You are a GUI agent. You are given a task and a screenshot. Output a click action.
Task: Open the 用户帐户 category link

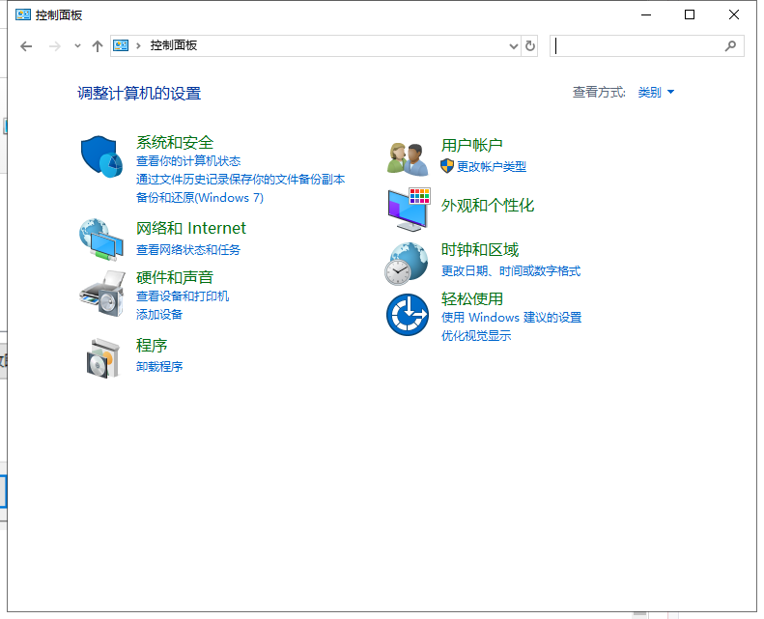471,145
